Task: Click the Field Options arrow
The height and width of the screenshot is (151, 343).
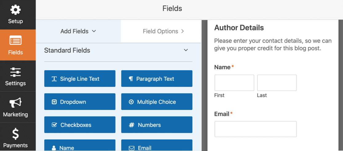Action: pos(183,31)
